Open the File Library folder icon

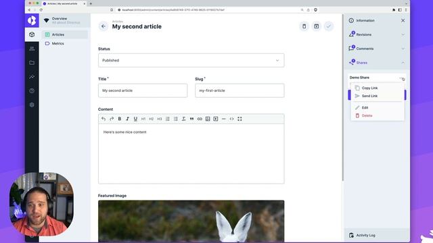click(32, 63)
